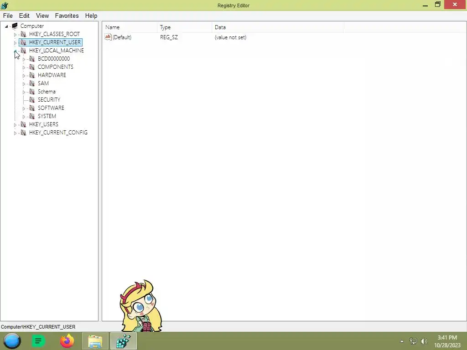The width and height of the screenshot is (467, 350).
Task: Expand the COMPONENTS subkey
Action: tap(24, 67)
